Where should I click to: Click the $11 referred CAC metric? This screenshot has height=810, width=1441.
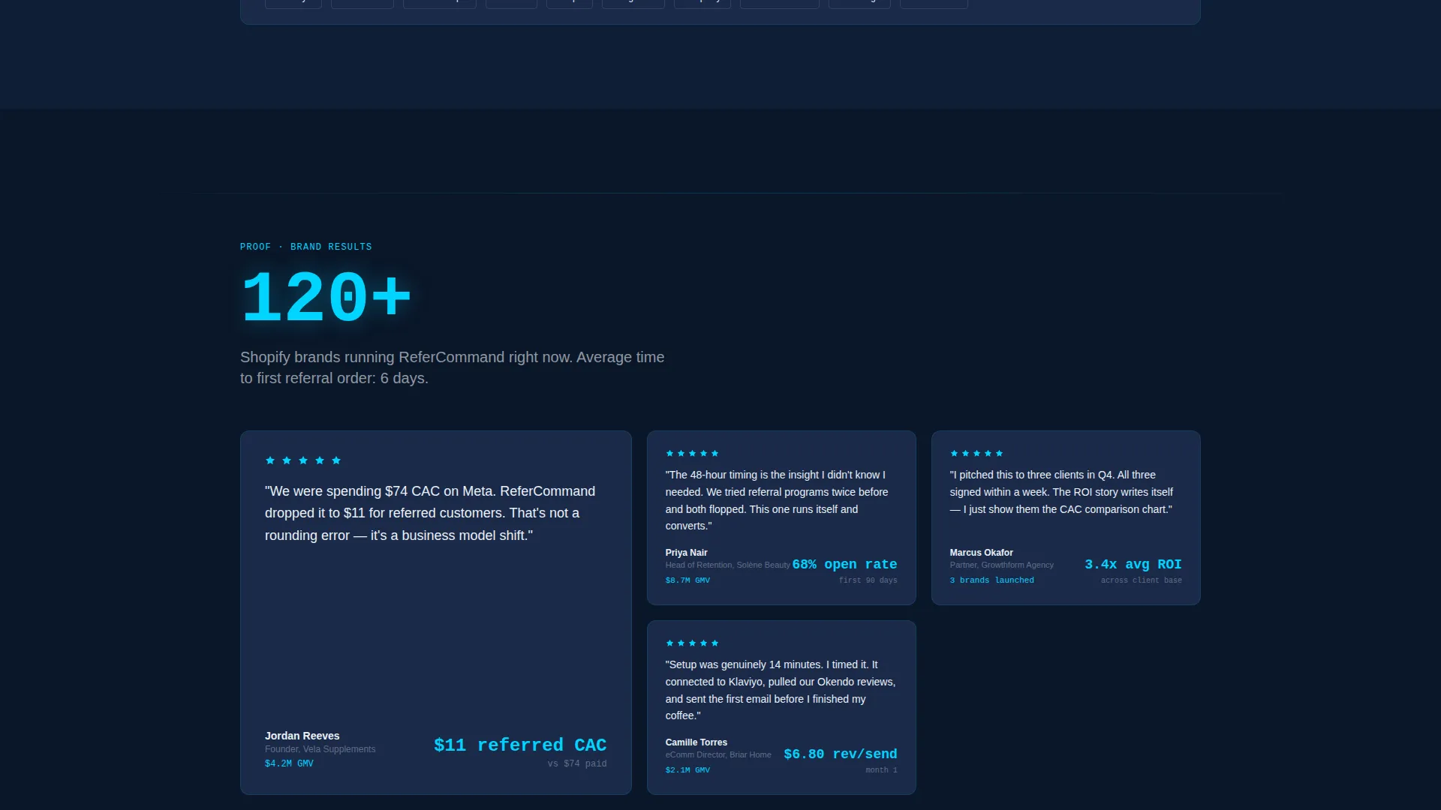(x=520, y=745)
